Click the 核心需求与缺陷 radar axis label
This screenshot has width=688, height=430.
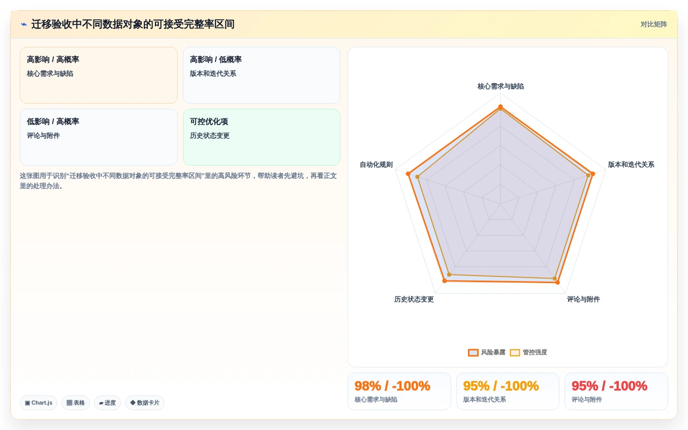tap(501, 86)
